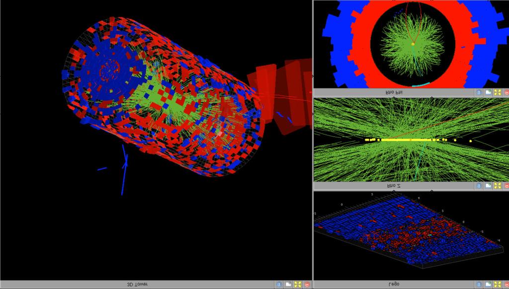Save image of the Rho Phi view
This screenshot has height=289, width=509.
pyautogui.click(x=488, y=92)
